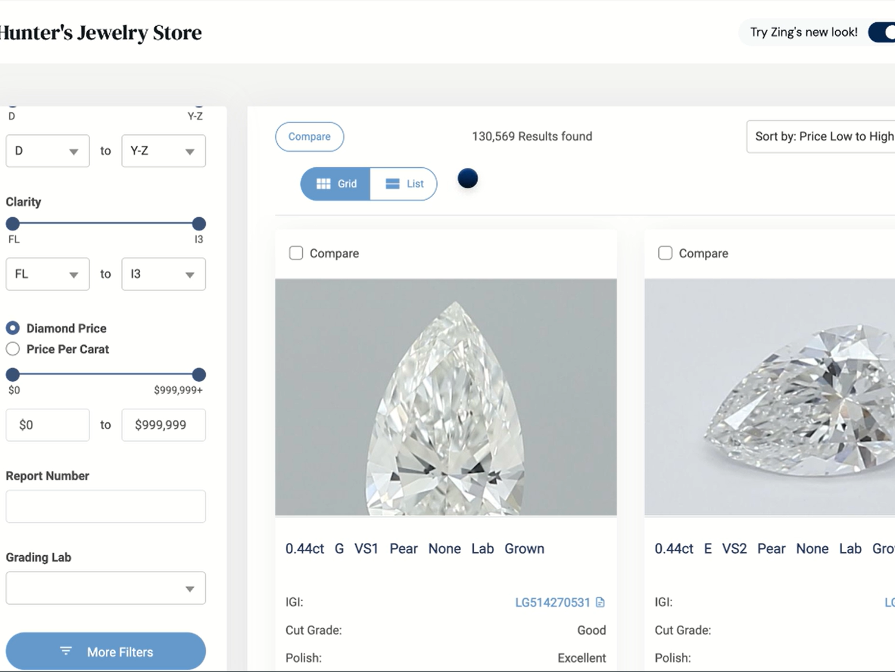Switch to Grid view

coord(335,184)
